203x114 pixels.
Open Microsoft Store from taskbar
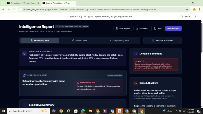point(76,111)
